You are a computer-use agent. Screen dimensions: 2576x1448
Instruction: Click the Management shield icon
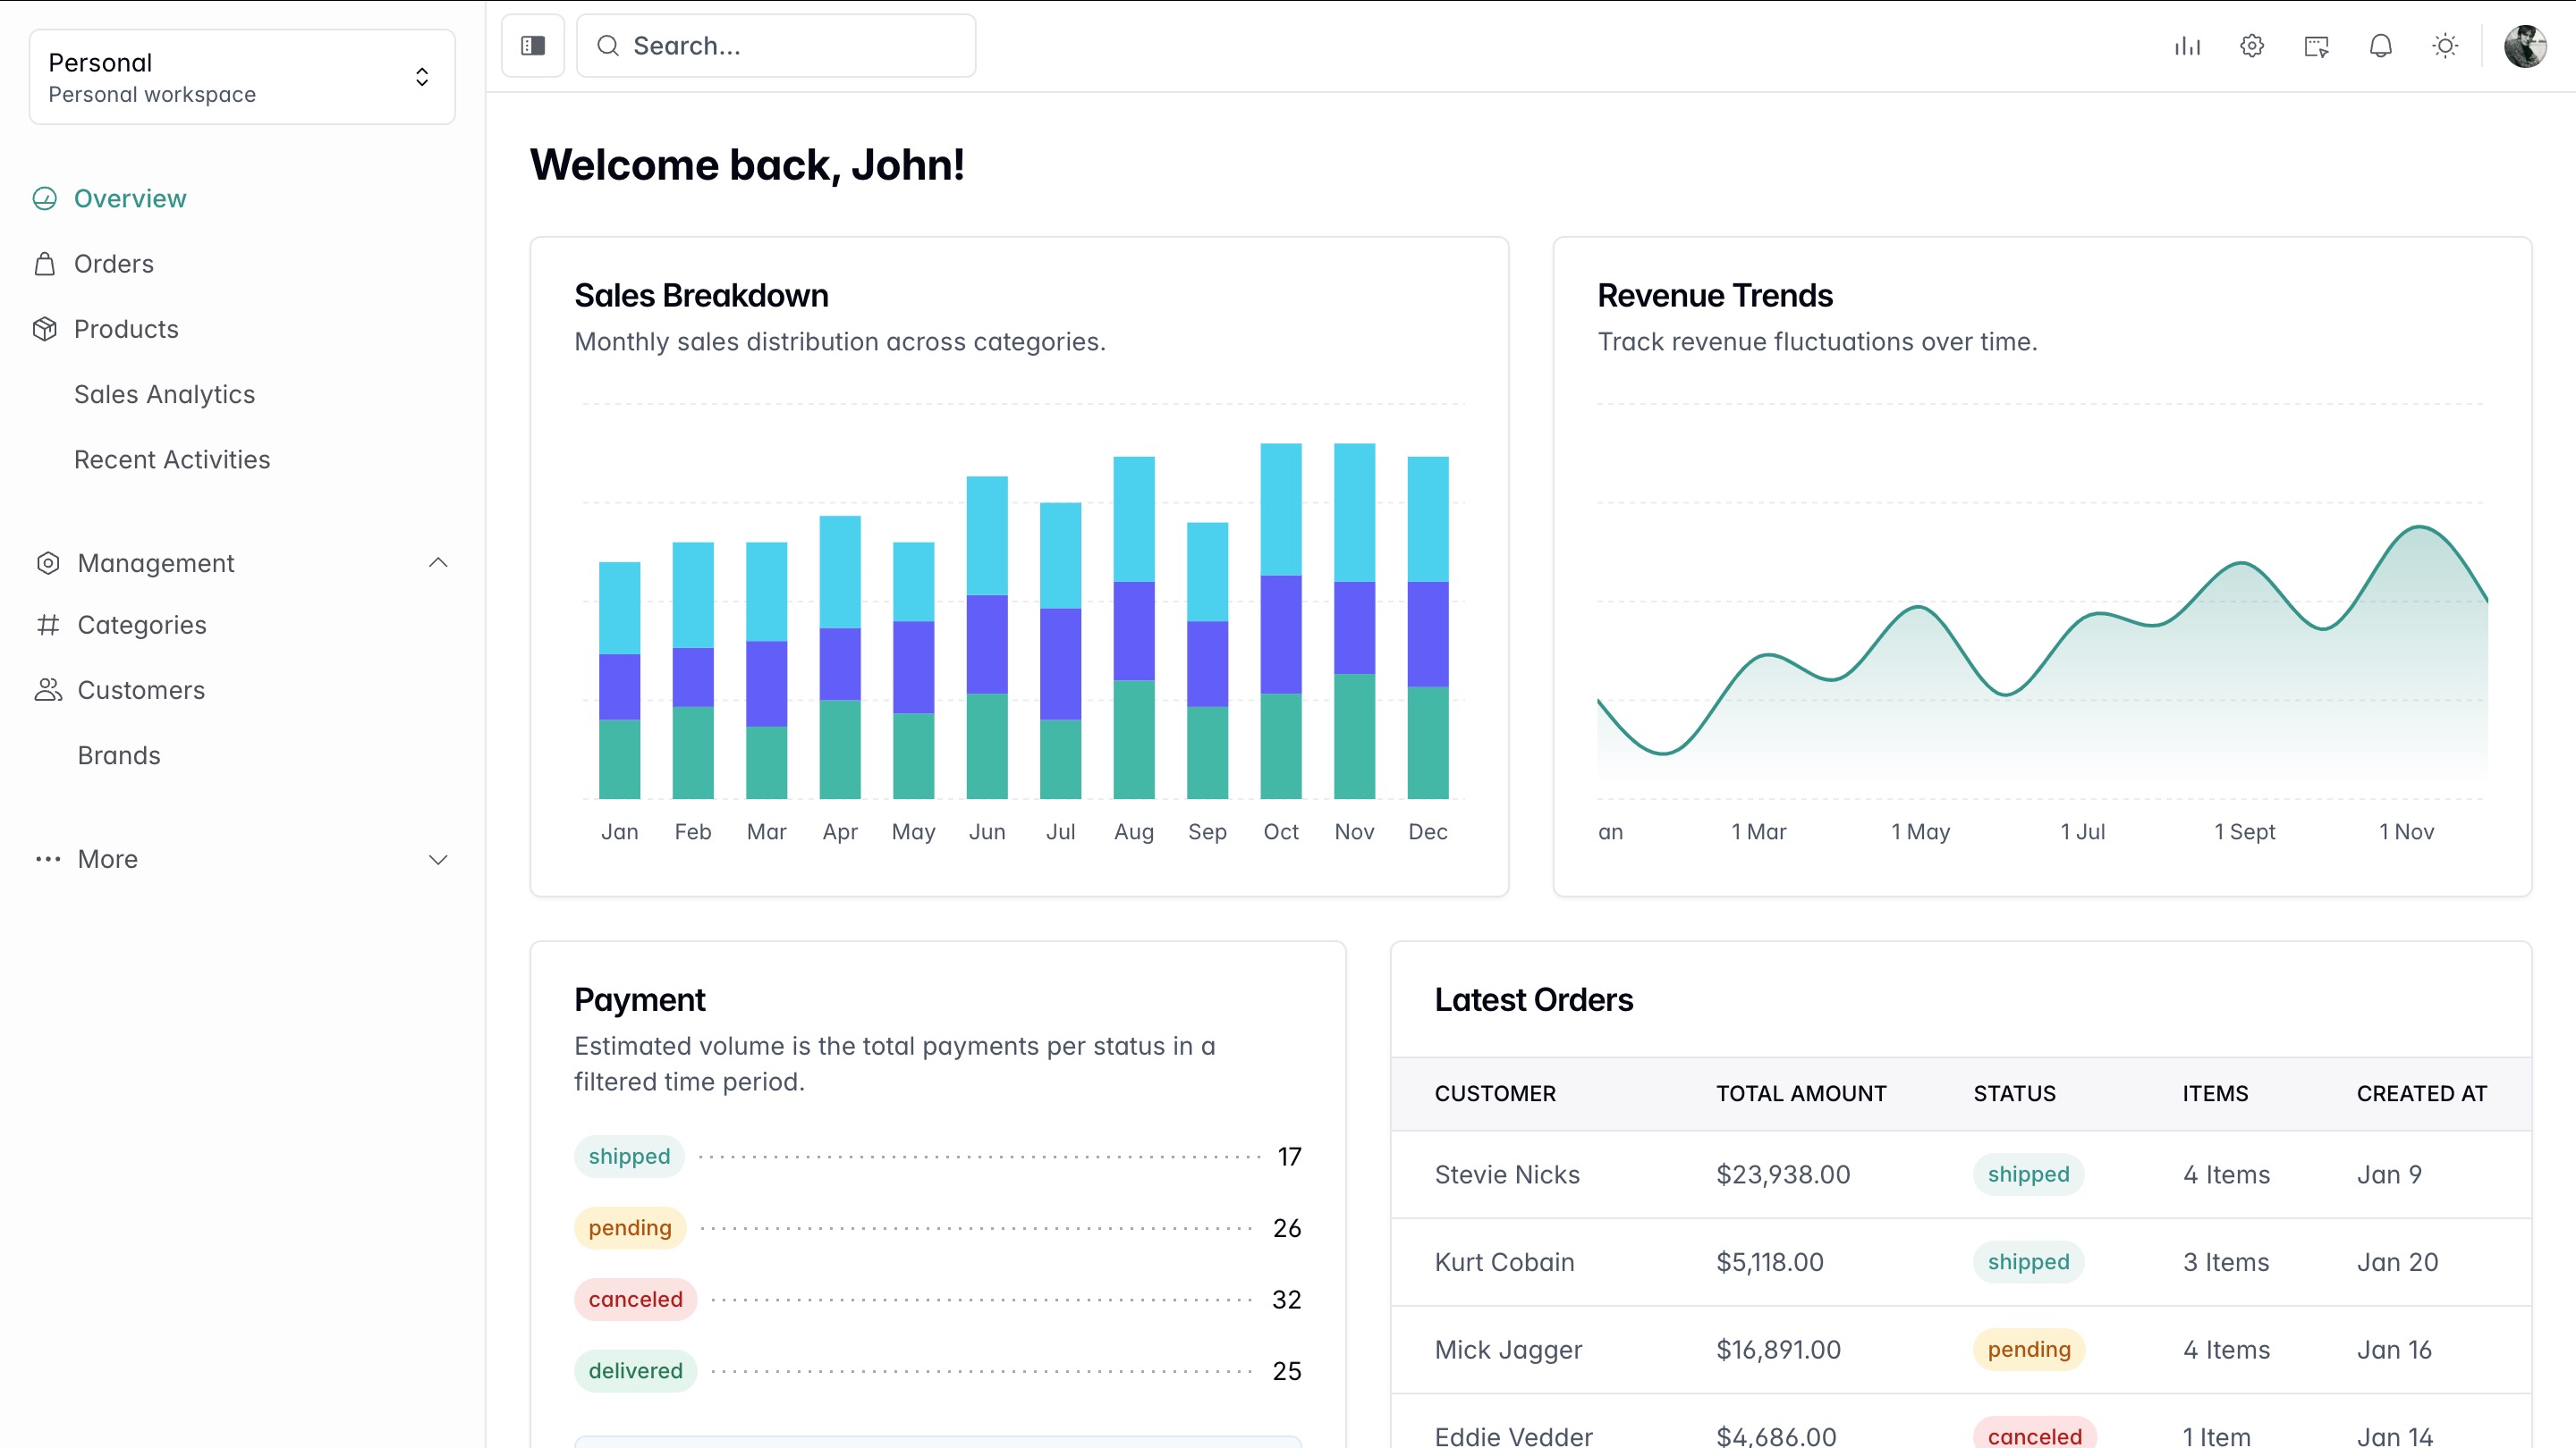(48, 562)
